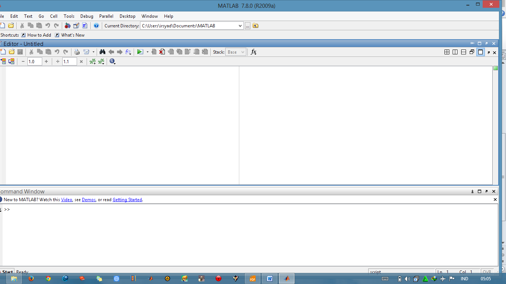506x284 pixels.
Task: Tile editor documents in grid layout
Action: 447,52
